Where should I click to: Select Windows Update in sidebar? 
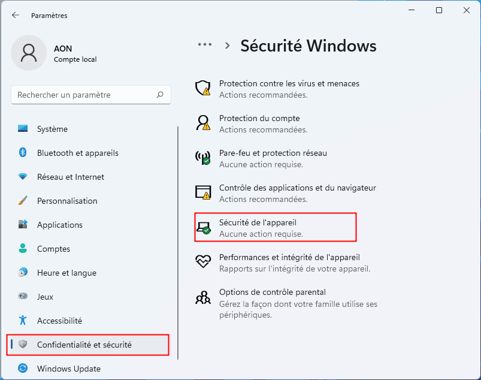(x=68, y=369)
